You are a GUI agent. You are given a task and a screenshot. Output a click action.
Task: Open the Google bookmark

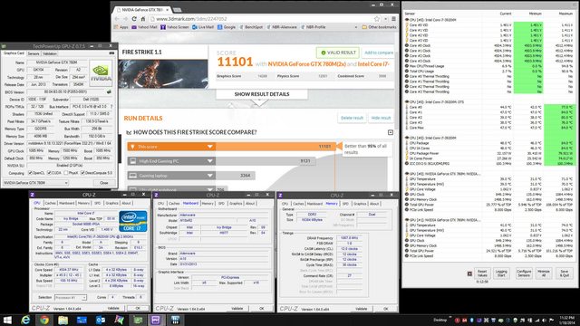(227, 27)
